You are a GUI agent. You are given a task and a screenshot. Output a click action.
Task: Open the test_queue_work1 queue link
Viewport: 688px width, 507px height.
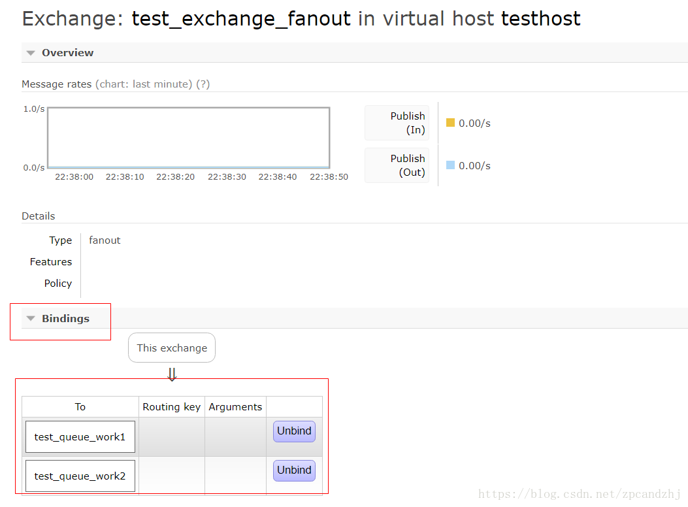(x=80, y=437)
